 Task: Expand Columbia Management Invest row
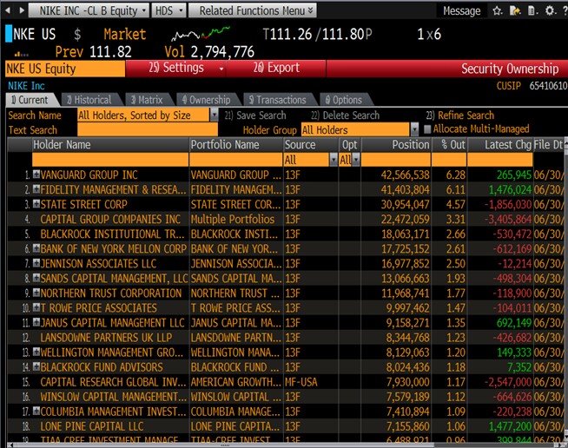pos(36,411)
